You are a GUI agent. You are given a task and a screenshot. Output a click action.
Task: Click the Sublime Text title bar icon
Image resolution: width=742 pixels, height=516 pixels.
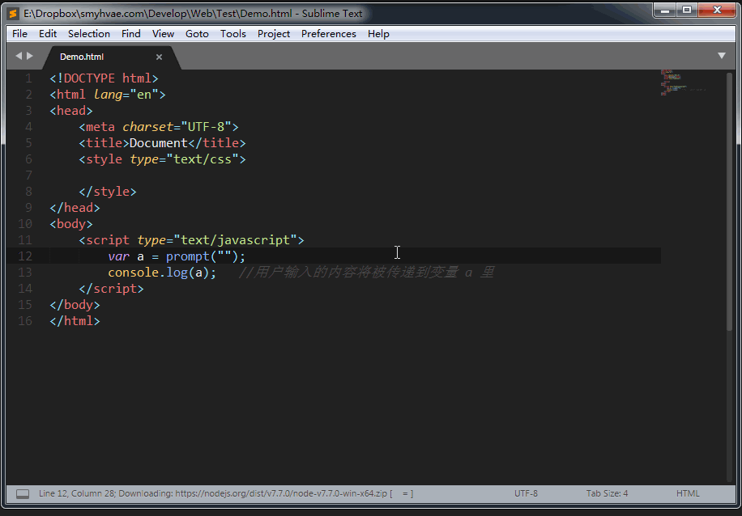click(x=14, y=14)
